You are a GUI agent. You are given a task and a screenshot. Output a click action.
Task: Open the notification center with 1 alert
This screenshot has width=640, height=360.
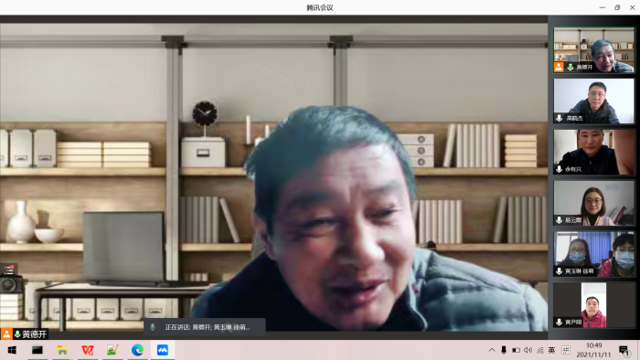[x=624, y=351]
